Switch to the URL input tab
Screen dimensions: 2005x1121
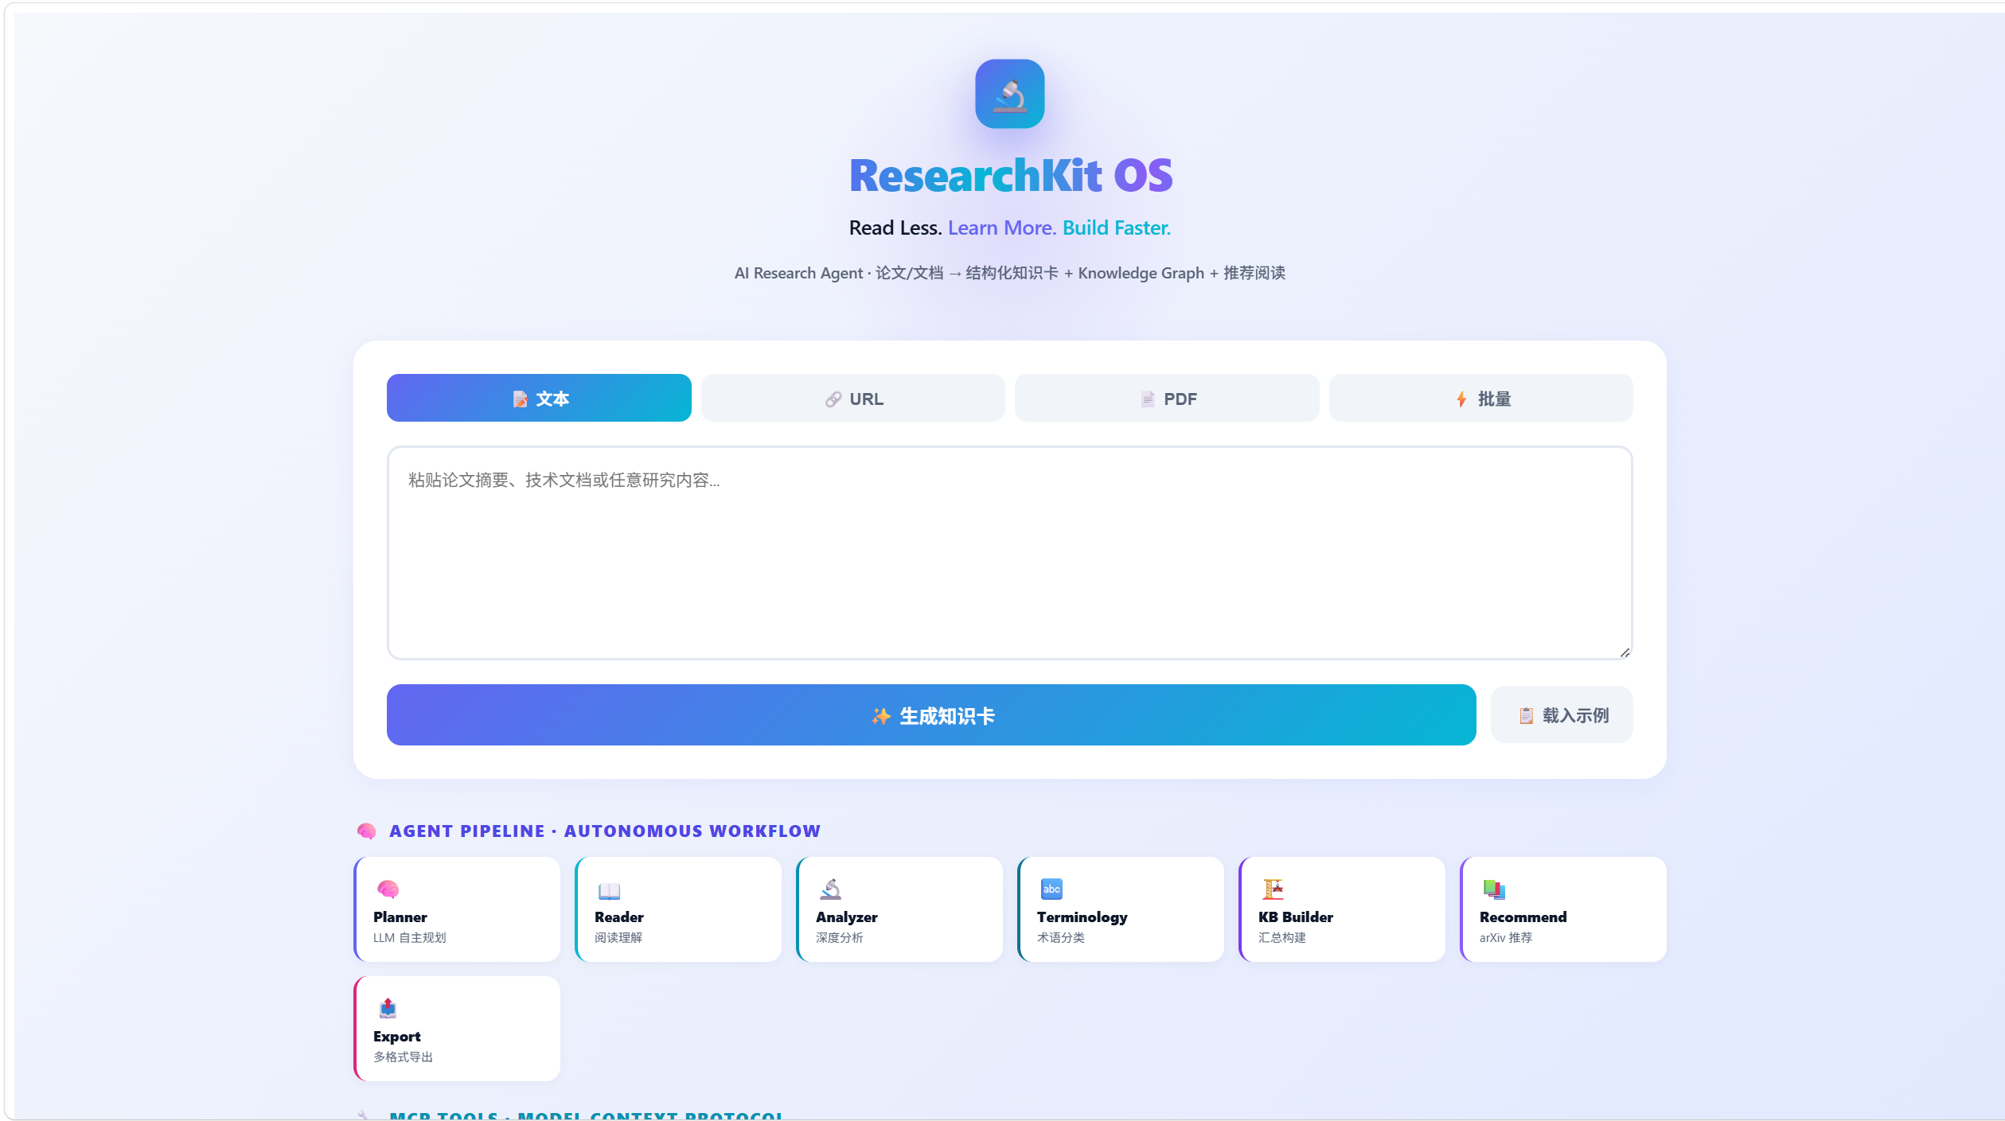tap(852, 398)
